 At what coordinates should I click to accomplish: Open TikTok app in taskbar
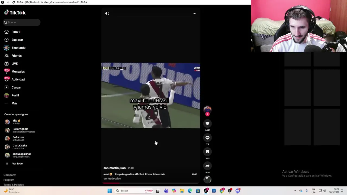pos(206,191)
